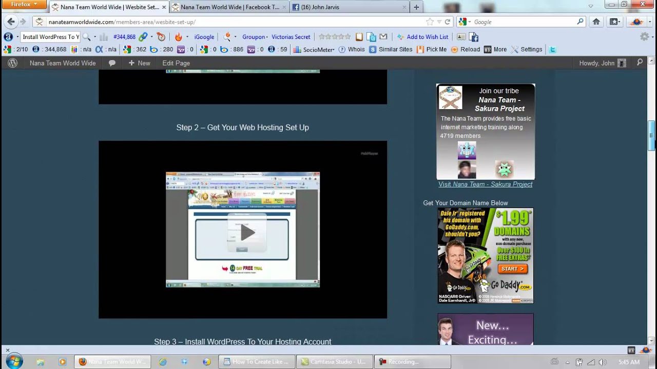Click the iGoogle toolbar link
657x369 pixels.
pyautogui.click(x=204, y=37)
